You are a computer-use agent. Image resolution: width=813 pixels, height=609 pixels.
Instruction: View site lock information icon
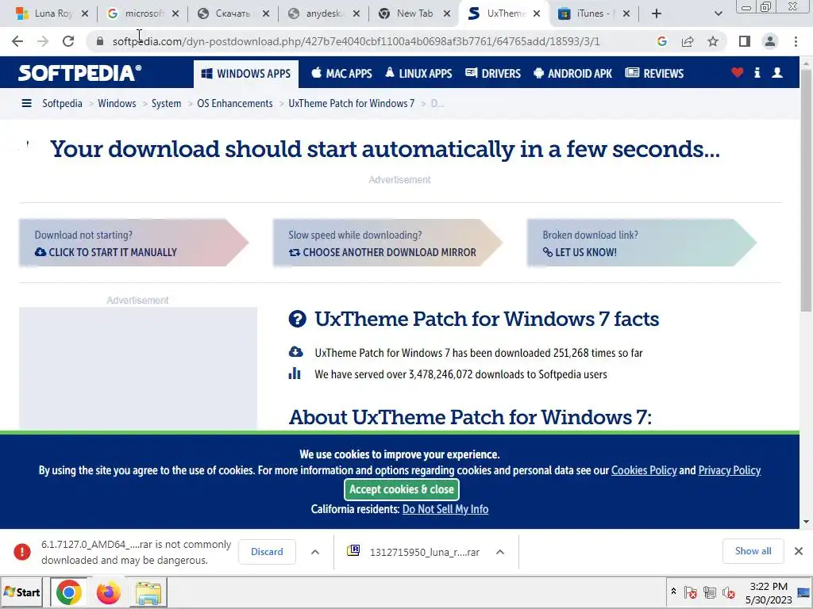click(100, 41)
